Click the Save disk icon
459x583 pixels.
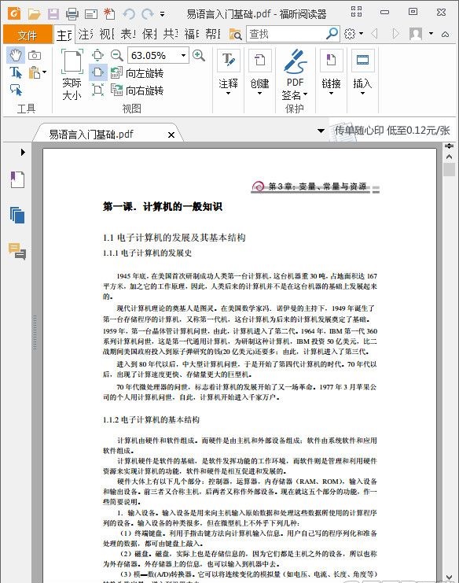(53, 14)
